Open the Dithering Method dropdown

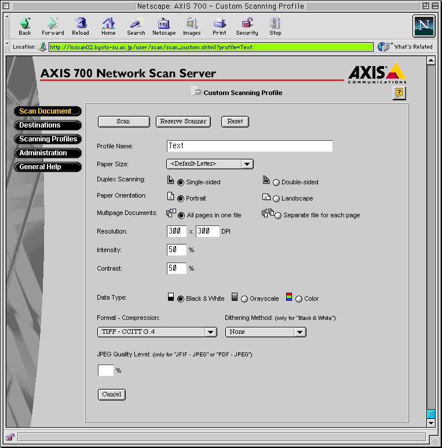point(265,332)
